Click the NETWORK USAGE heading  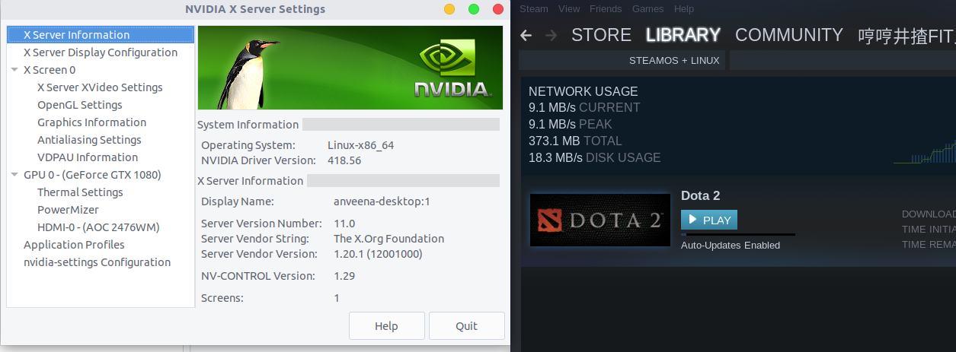pyautogui.click(x=584, y=91)
